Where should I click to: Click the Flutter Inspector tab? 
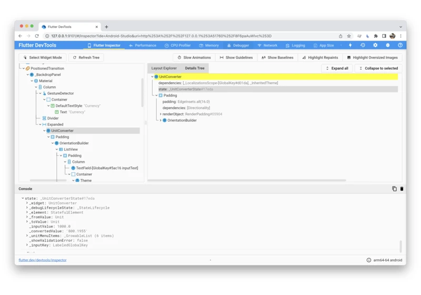tap(104, 45)
